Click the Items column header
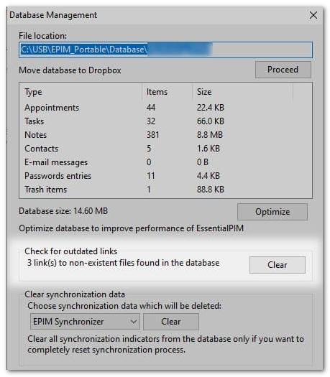330x377 pixels. (168, 92)
